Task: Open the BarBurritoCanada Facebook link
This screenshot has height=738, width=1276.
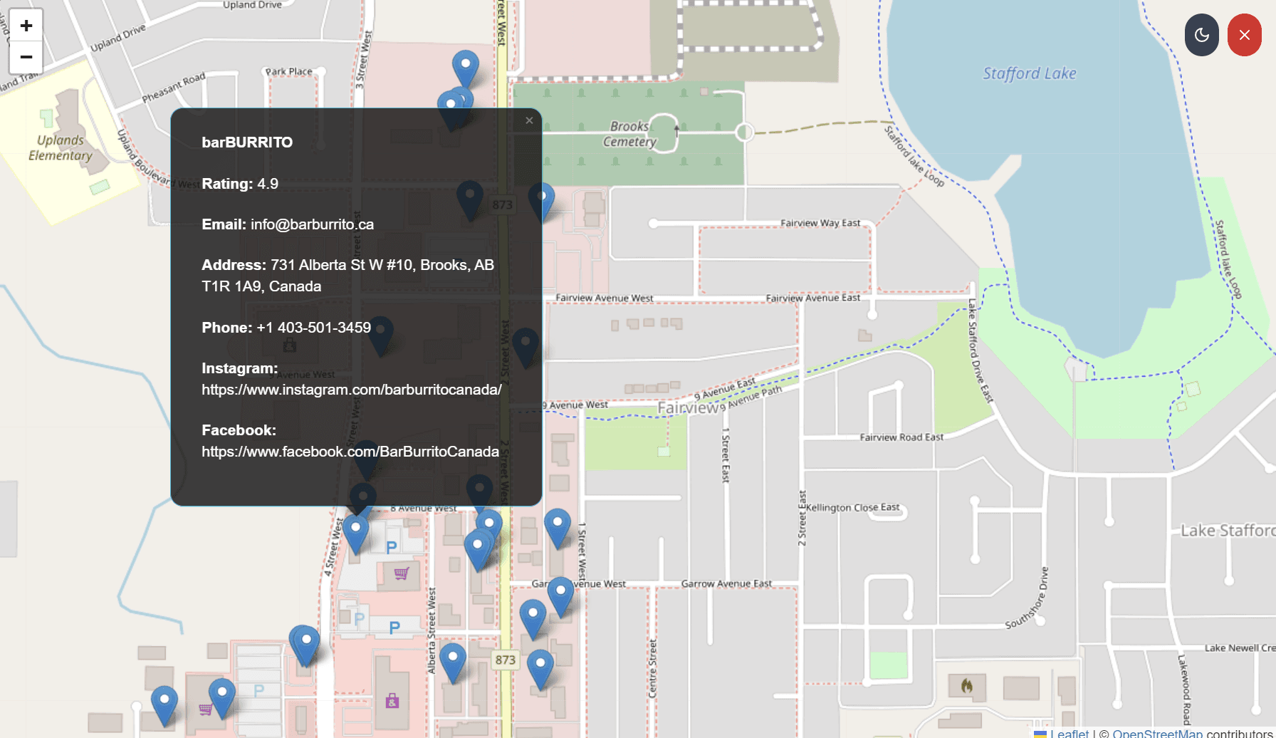Action: [x=350, y=451]
